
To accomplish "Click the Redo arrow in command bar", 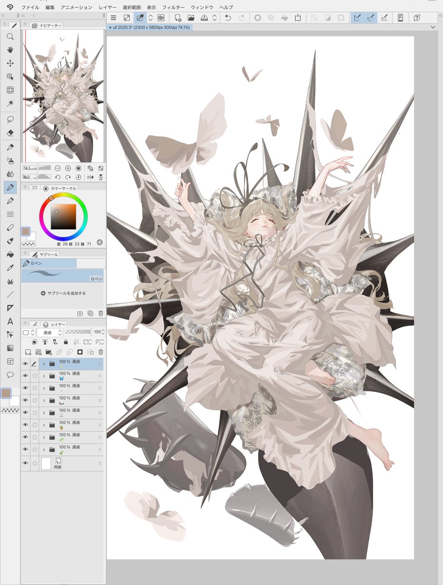I will [241, 18].
